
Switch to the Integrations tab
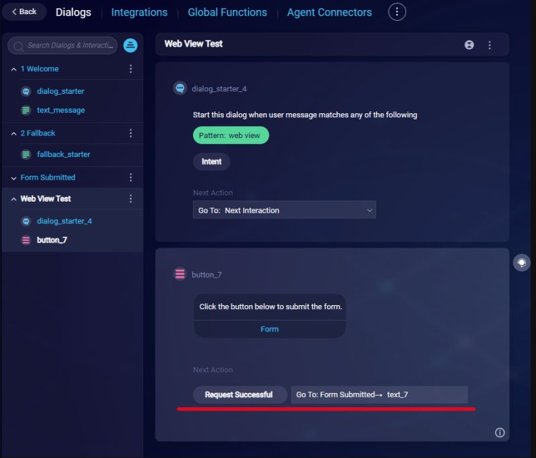(x=139, y=12)
